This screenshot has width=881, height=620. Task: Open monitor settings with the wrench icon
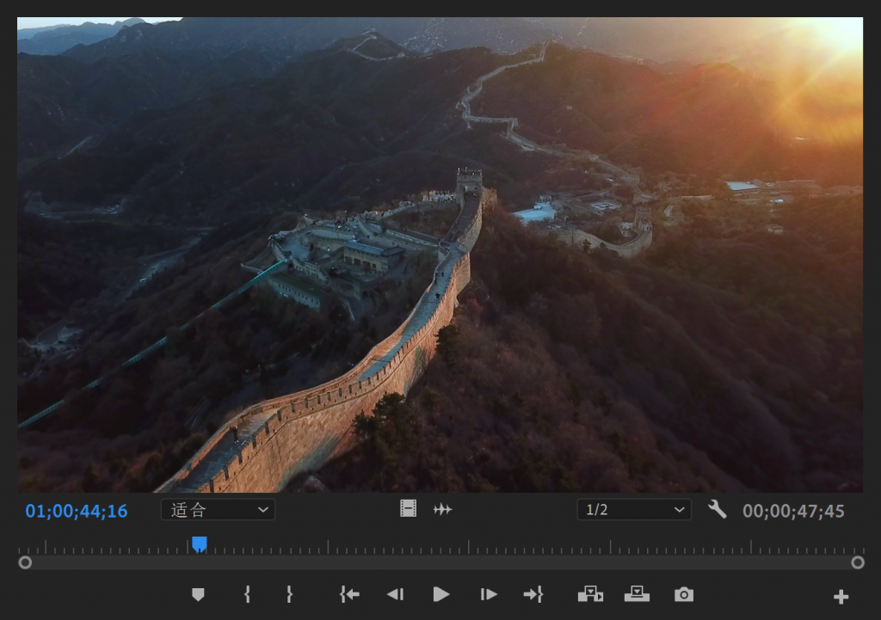[717, 510]
